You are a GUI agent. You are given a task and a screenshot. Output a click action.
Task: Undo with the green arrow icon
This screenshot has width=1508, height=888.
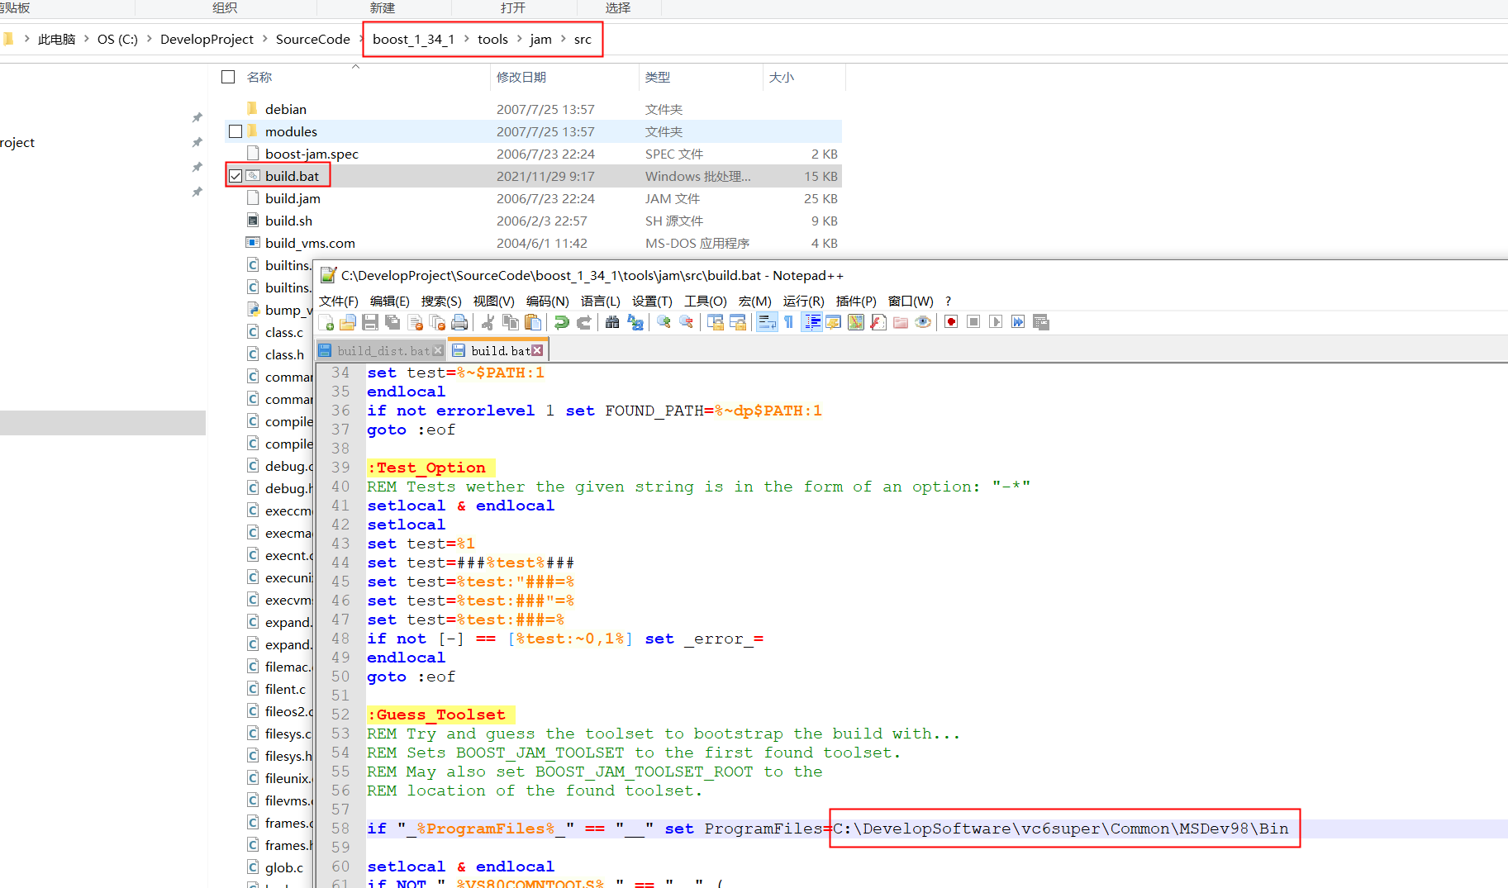[x=562, y=322]
